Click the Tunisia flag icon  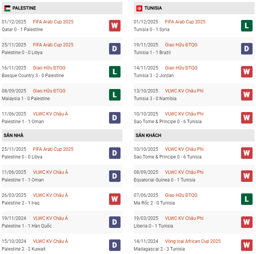click(139, 8)
